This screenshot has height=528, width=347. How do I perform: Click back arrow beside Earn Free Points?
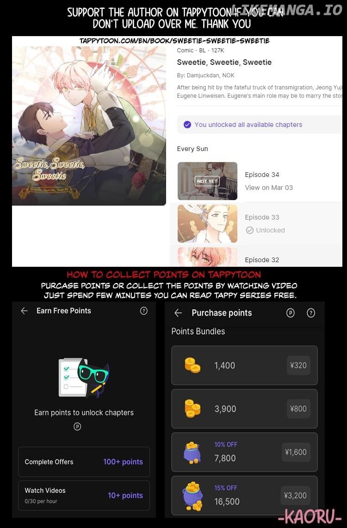(x=24, y=311)
